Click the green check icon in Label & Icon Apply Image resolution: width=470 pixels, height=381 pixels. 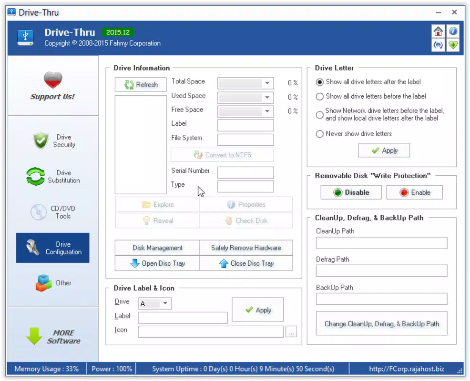coord(249,310)
